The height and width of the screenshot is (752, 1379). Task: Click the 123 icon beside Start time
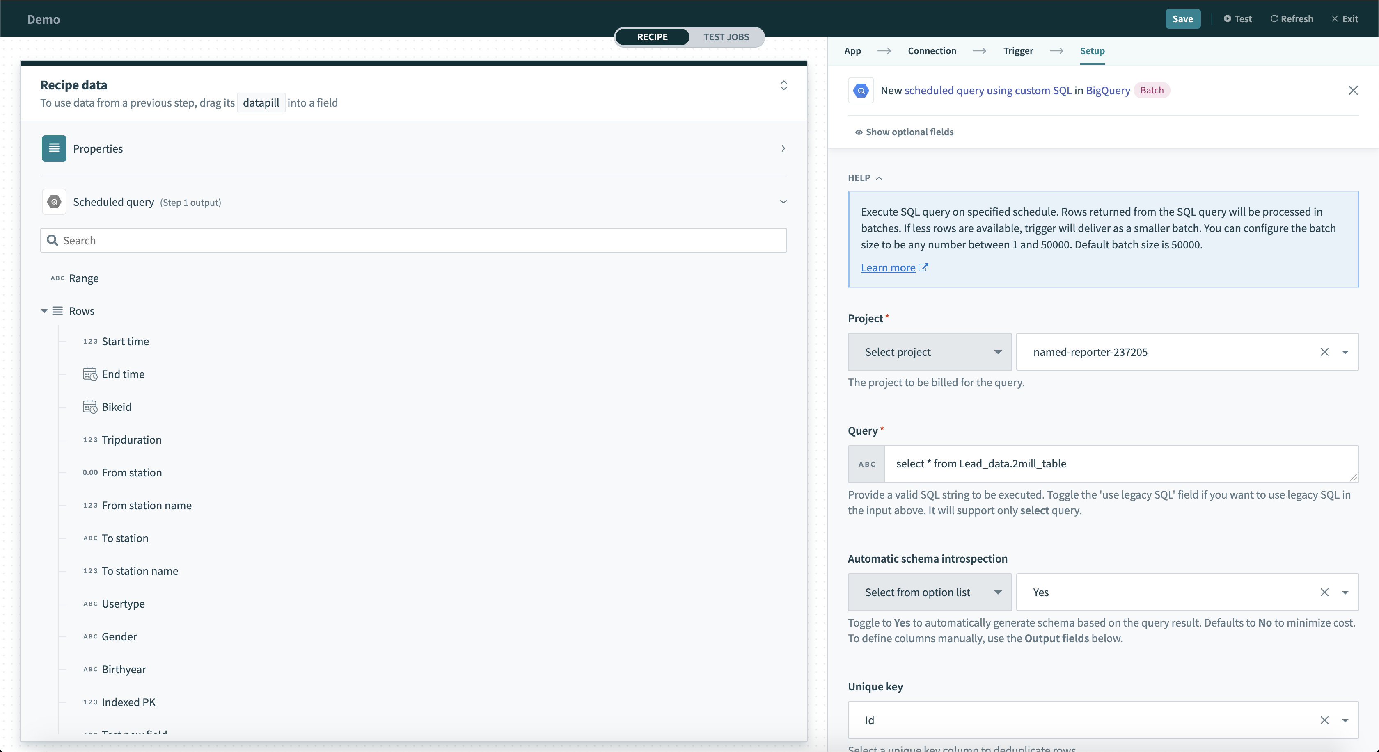[90, 341]
